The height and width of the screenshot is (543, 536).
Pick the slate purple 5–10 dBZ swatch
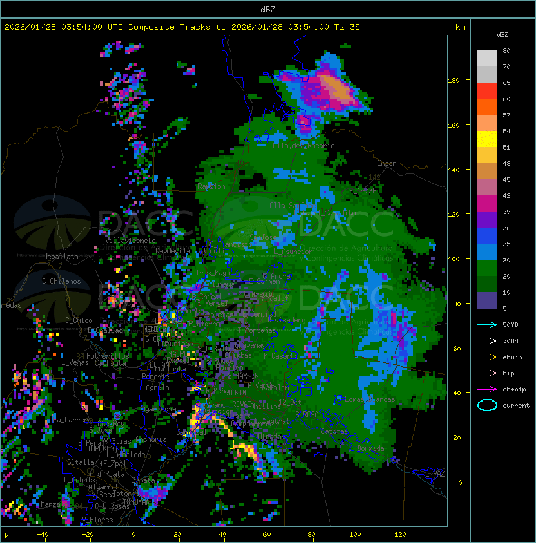(487, 300)
